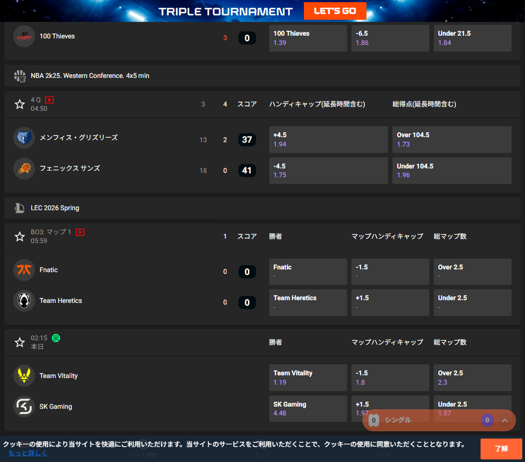Image resolution: width=525 pixels, height=462 pixels.
Task: Accept cookies with the 了解 button
Action: click(501, 449)
